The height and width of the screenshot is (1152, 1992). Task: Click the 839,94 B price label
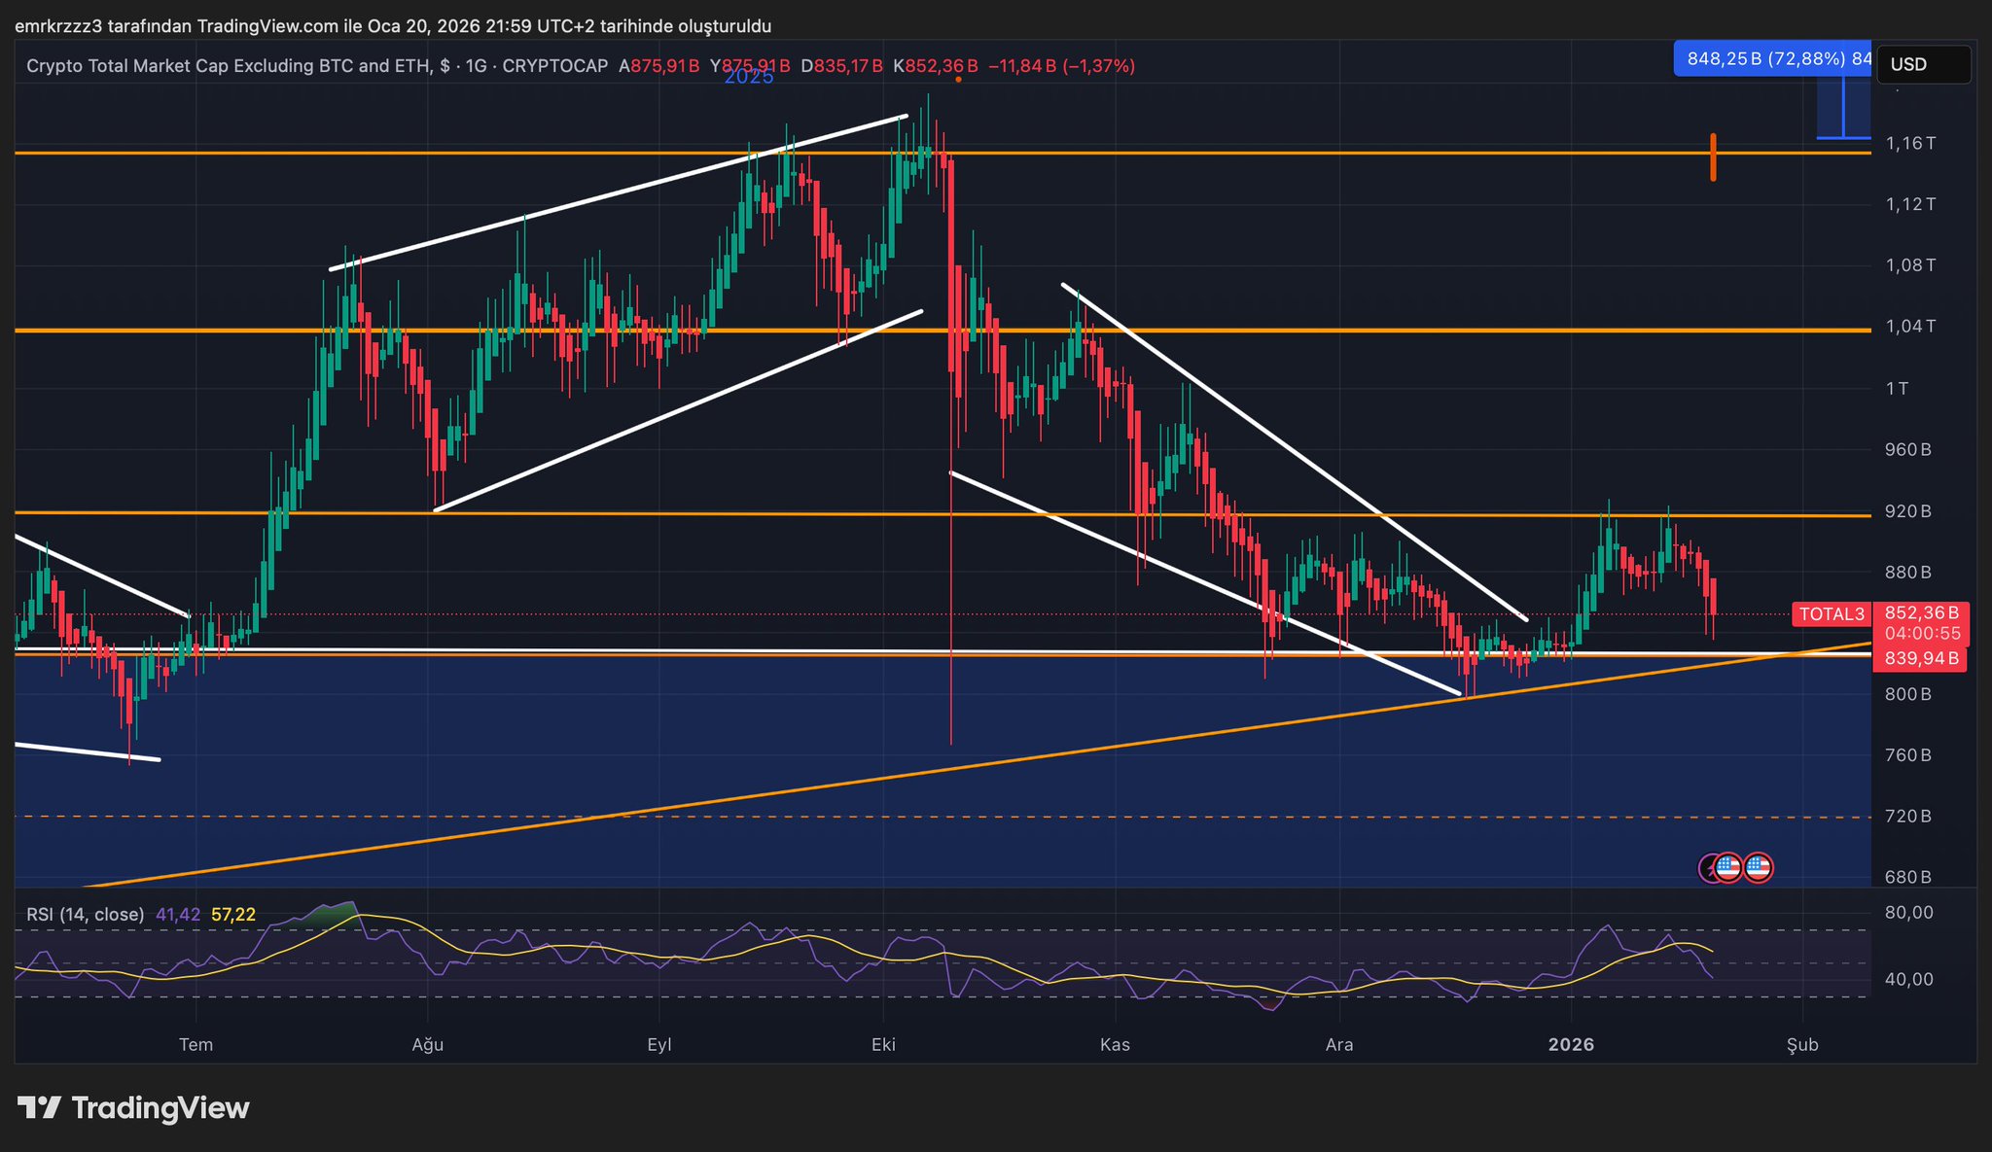tap(1921, 659)
